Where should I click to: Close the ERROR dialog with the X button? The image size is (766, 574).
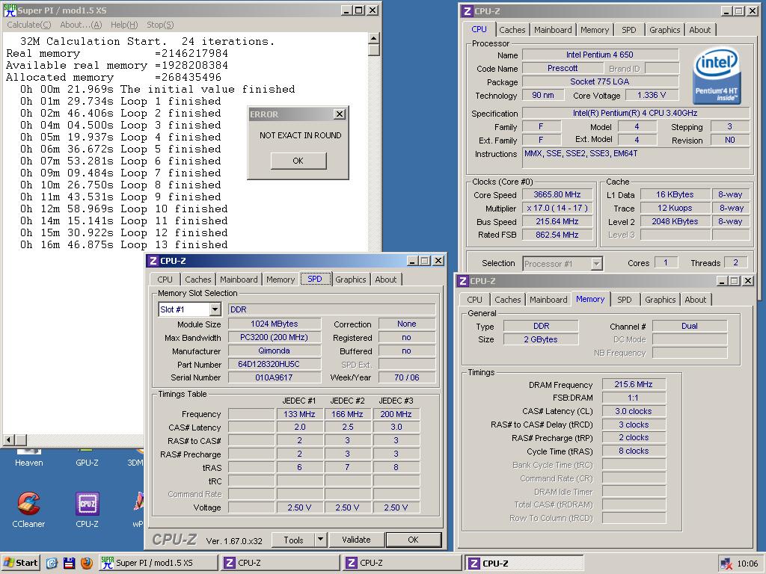(x=339, y=114)
